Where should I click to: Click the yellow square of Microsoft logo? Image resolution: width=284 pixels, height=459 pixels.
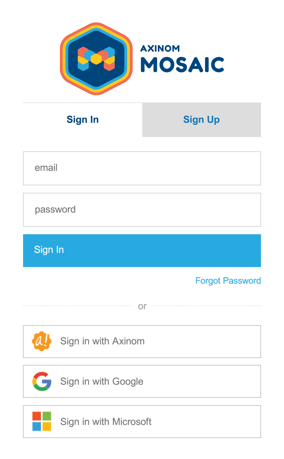coord(47,426)
